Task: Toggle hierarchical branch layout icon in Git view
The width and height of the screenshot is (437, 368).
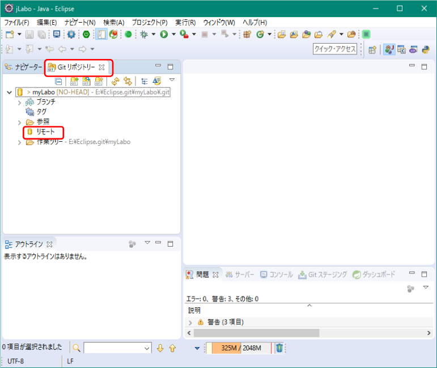Action: coord(145,82)
